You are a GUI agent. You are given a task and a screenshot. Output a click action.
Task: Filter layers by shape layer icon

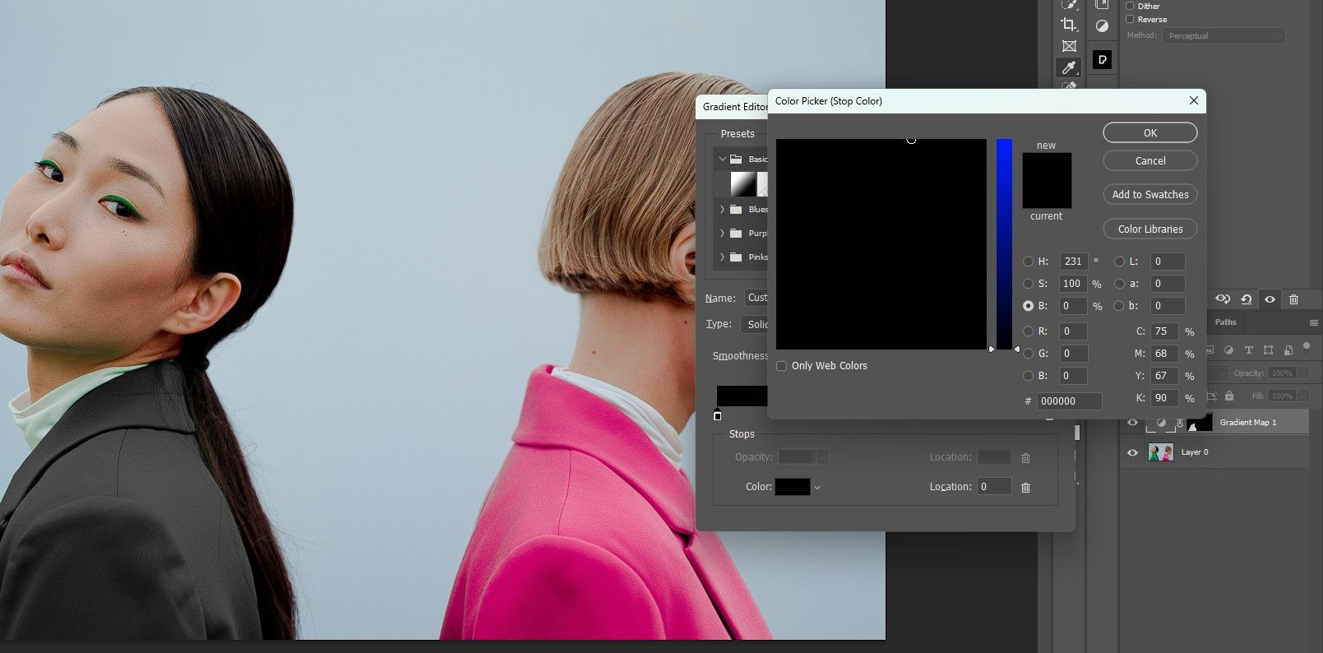pyautogui.click(x=1269, y=350)
